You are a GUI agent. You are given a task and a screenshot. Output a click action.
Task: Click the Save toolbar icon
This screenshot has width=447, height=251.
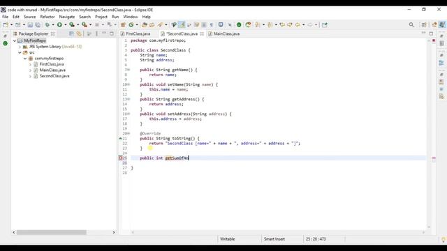click(30, 25)
